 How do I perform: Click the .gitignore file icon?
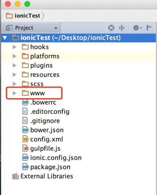point(25,121)
